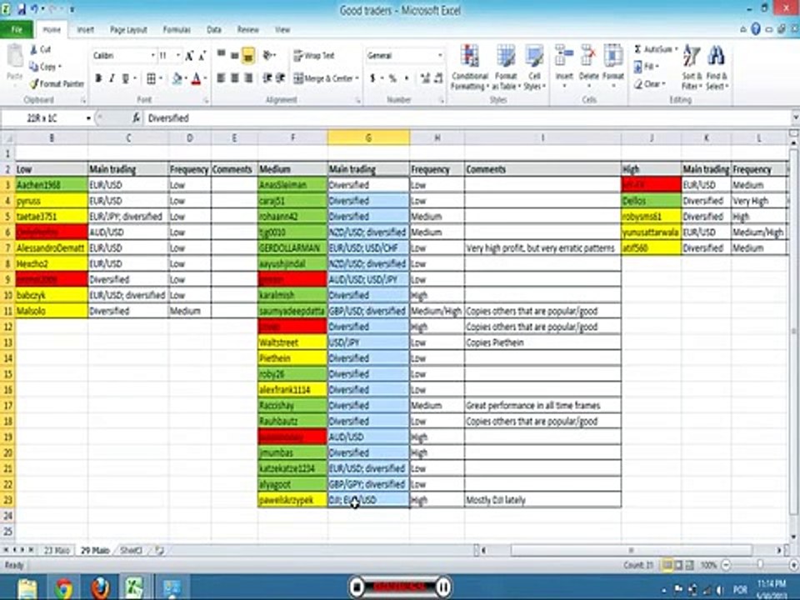Screen dimensions: 800x600
Task: Switch to the Insert ribbon tab
Action: point(85,30)
